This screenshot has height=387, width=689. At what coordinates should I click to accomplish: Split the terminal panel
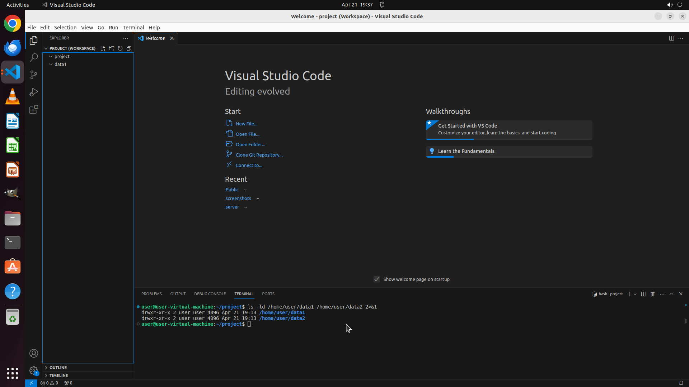click(x=643, y=294)
